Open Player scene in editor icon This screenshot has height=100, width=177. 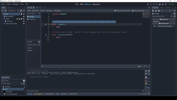pyautogui.click(x=19, y=19)
